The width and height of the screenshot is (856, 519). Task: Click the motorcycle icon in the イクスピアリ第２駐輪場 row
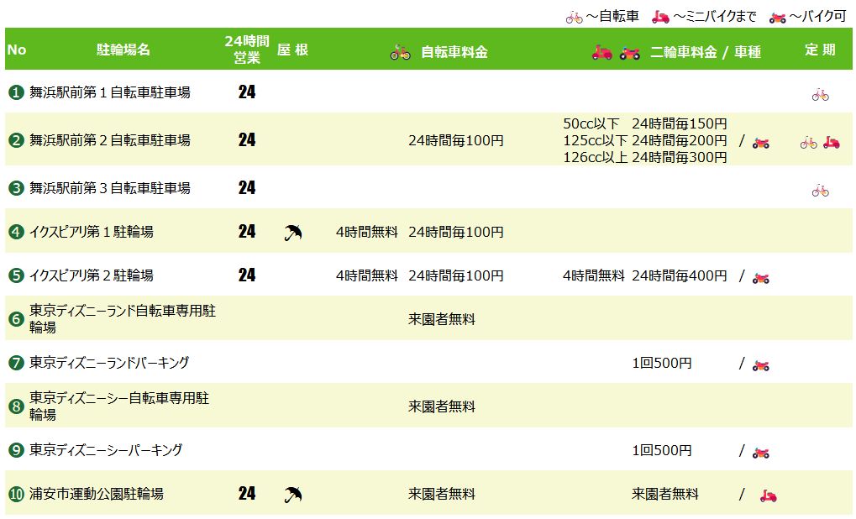761,277
